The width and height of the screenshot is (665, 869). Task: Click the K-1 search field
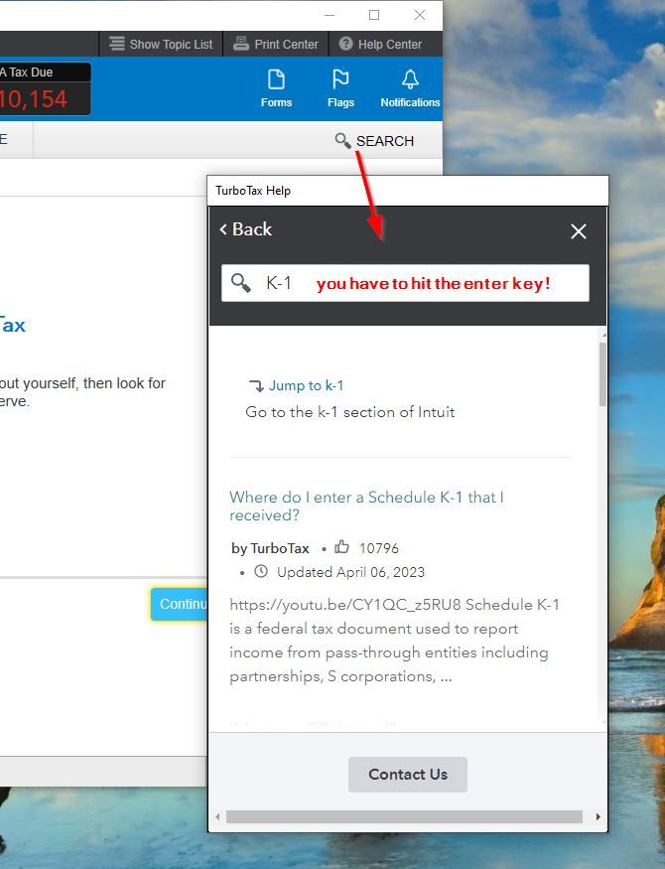[405, 283]
